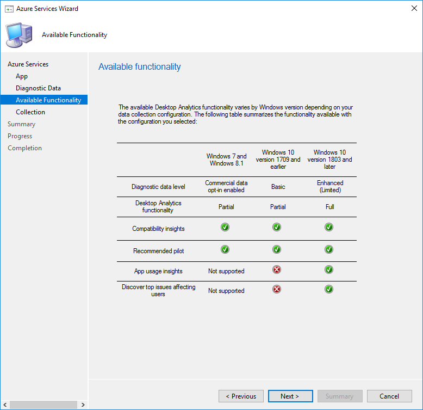Click the sidebar horizontal scrollbar thumb
Viewport: 423px width, 410px height.
[43, 405]
